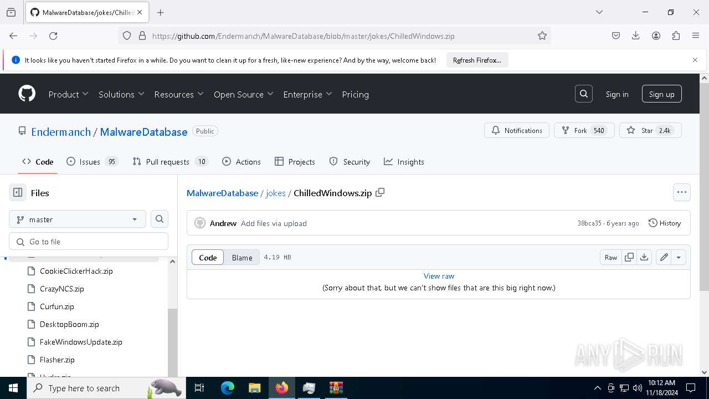
Task: Open commit 38bca35 link
Action: click(589, 223)
